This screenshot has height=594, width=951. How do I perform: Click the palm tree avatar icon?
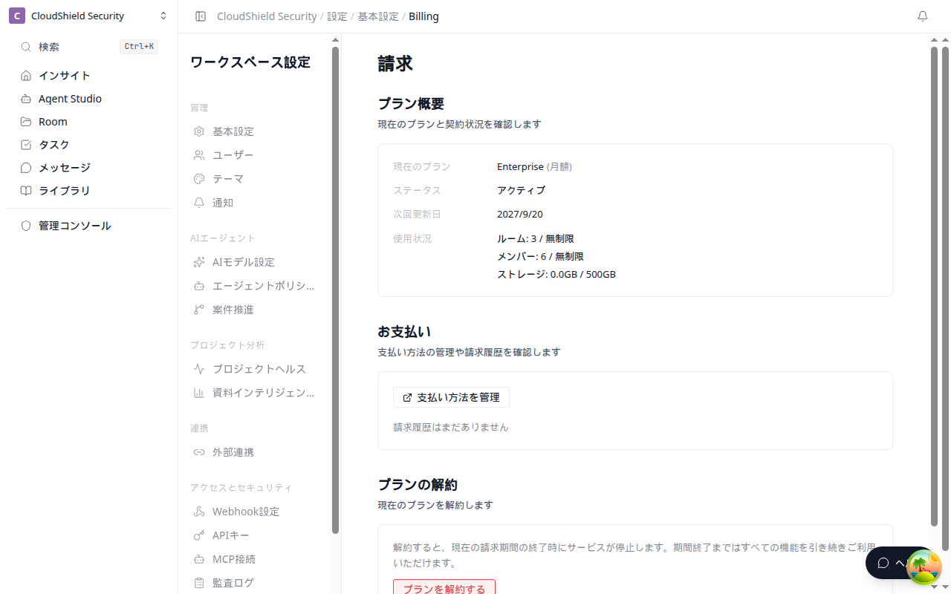(x=924, y=568)
